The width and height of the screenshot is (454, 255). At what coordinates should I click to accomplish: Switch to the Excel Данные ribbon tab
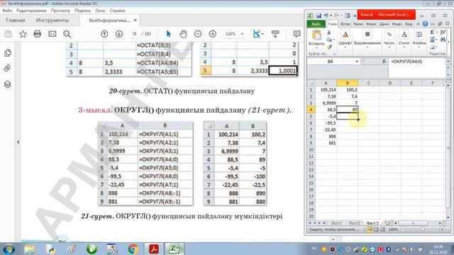coord(384,24)
